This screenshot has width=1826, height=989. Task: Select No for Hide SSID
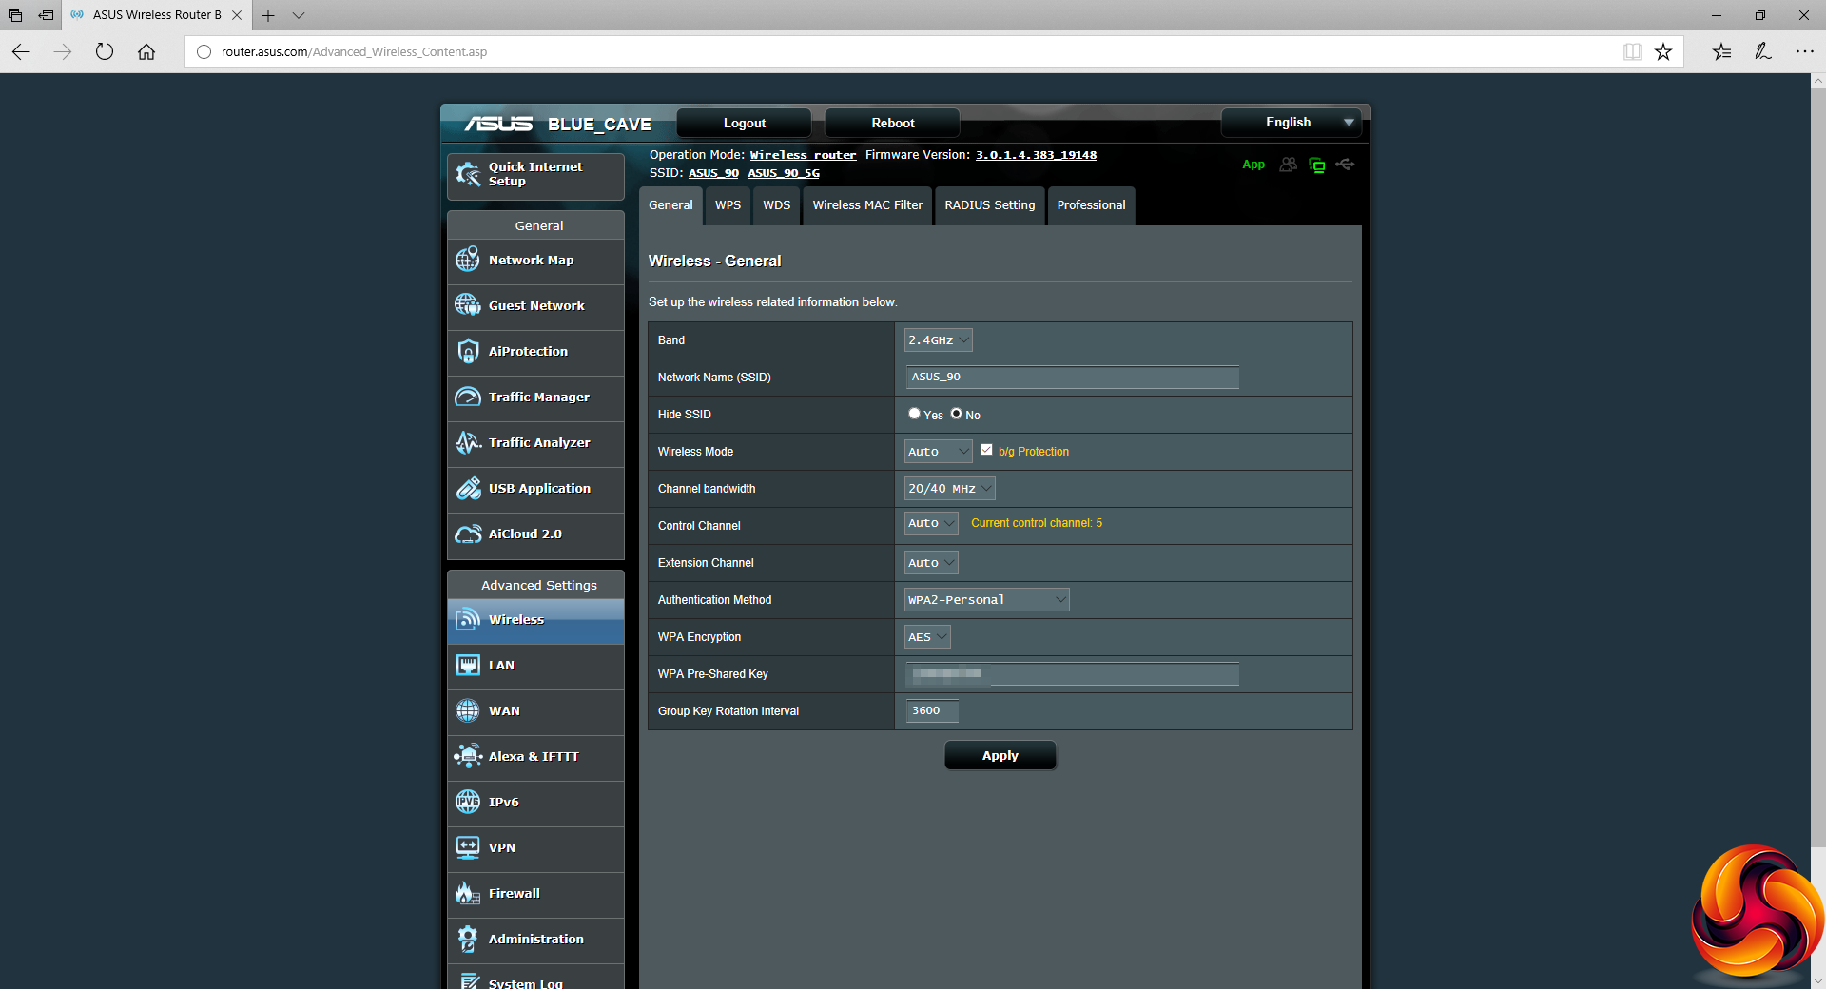click(956, 414)
